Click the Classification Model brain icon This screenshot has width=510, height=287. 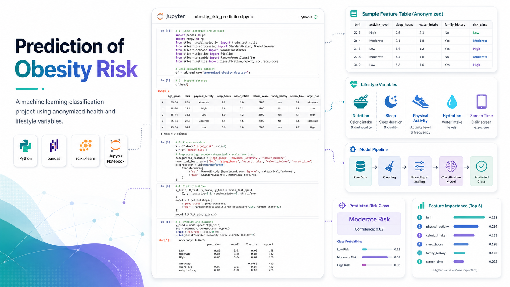click(x=451, y=167)
